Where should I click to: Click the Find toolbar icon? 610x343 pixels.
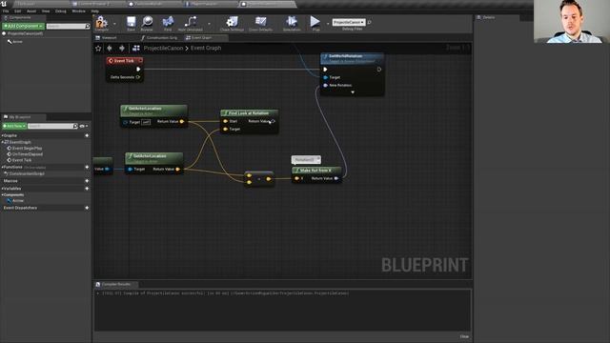pos(168,22)
